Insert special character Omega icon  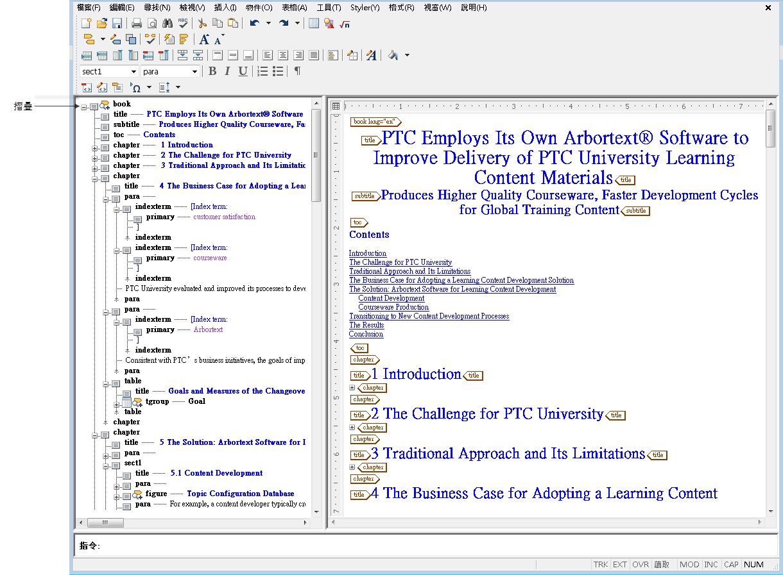(137, 87)
